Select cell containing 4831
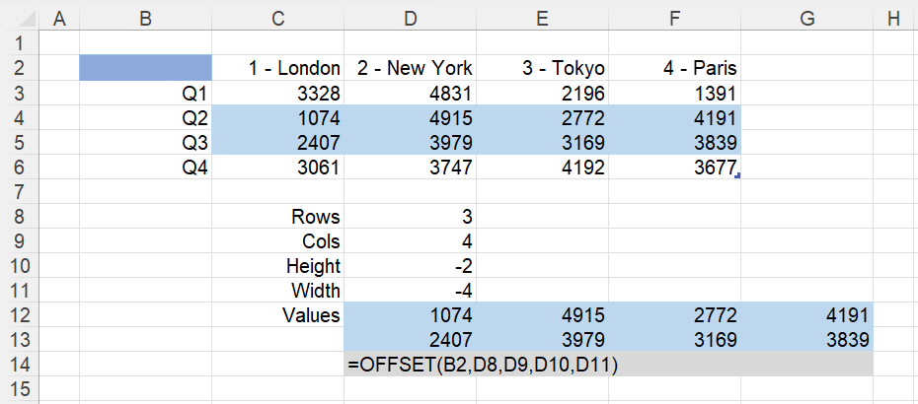The width and height of the screenshot is (918, 404). click(411, 93)
